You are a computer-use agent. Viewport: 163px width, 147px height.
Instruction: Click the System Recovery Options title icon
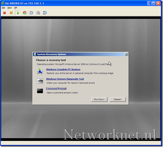(35, 54)
